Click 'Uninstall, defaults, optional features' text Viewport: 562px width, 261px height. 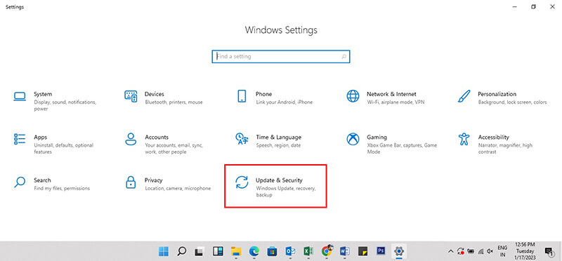click(63, 149)
